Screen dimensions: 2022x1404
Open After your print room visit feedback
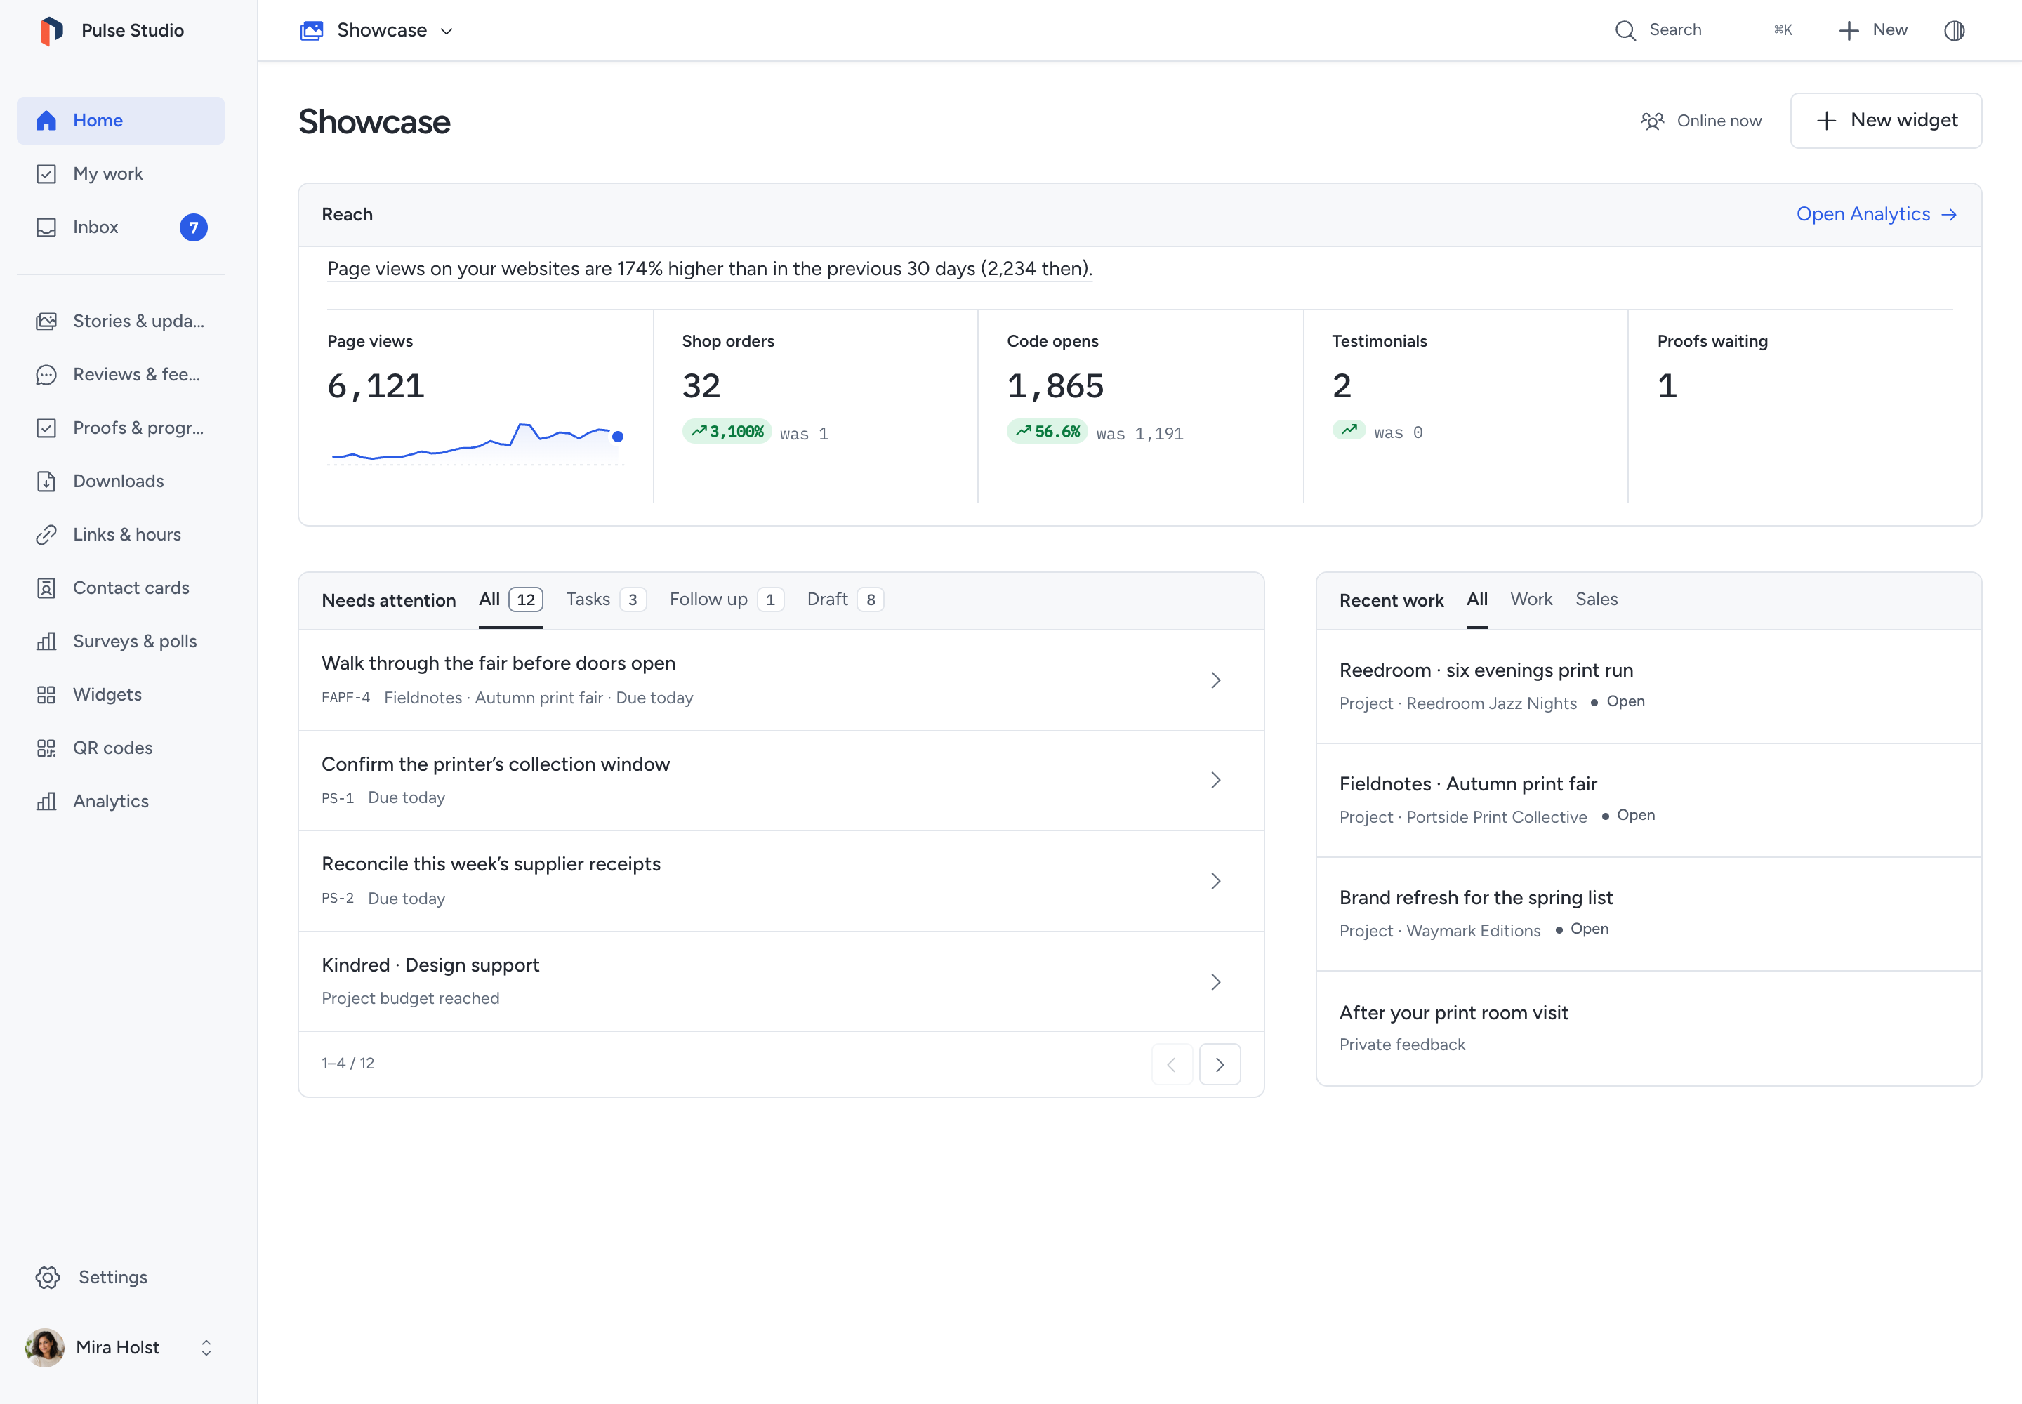(x=1648, y=1028)
